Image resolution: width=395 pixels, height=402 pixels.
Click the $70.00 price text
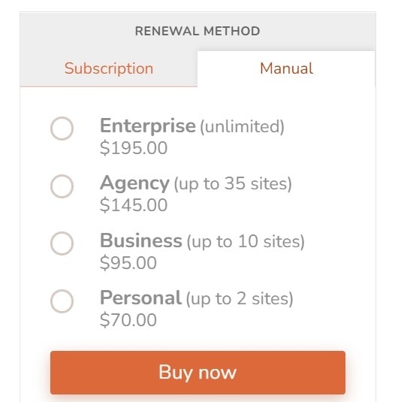[128, 320]
